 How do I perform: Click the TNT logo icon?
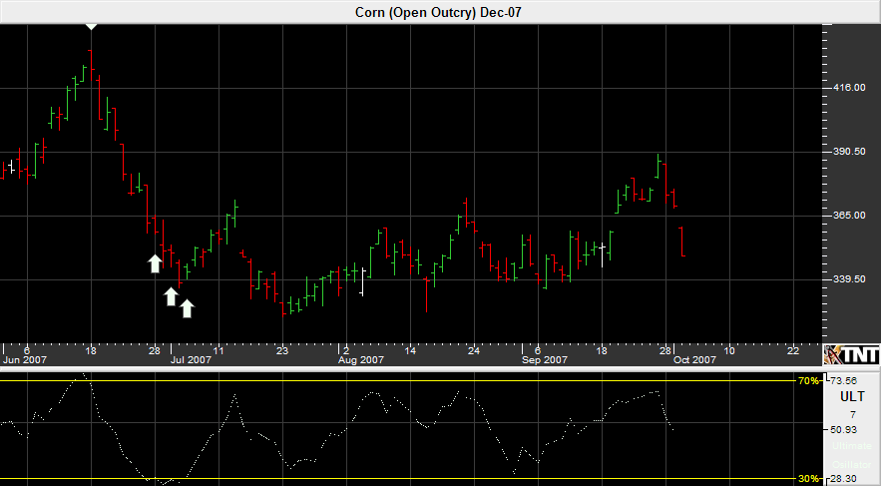(x=852, y=354)
